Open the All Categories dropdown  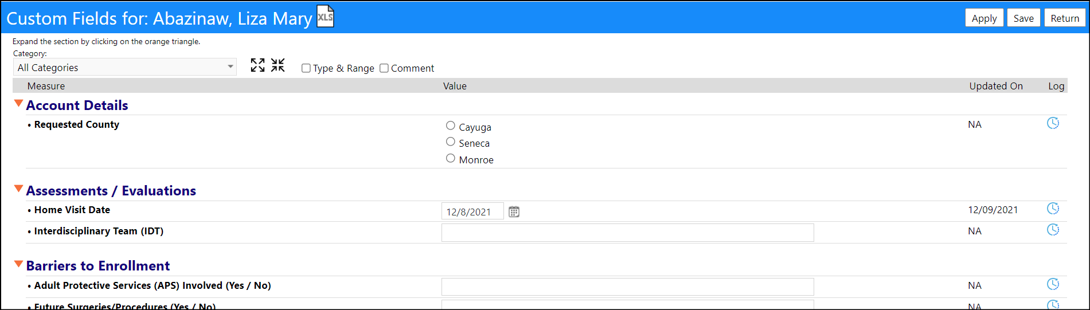[x=125, y=67]
